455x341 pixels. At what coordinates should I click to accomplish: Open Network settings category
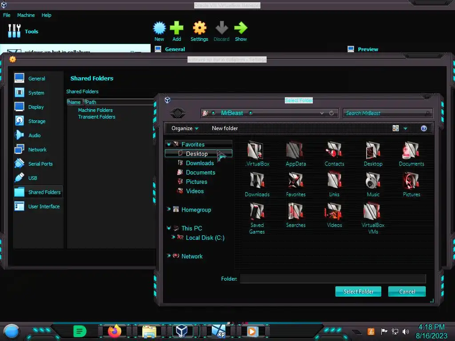click(38, 149)
